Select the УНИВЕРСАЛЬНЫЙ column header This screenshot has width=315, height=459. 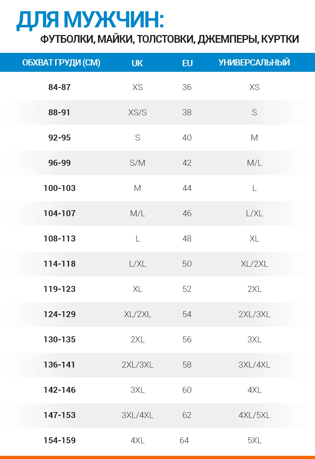tap(254, 62)
